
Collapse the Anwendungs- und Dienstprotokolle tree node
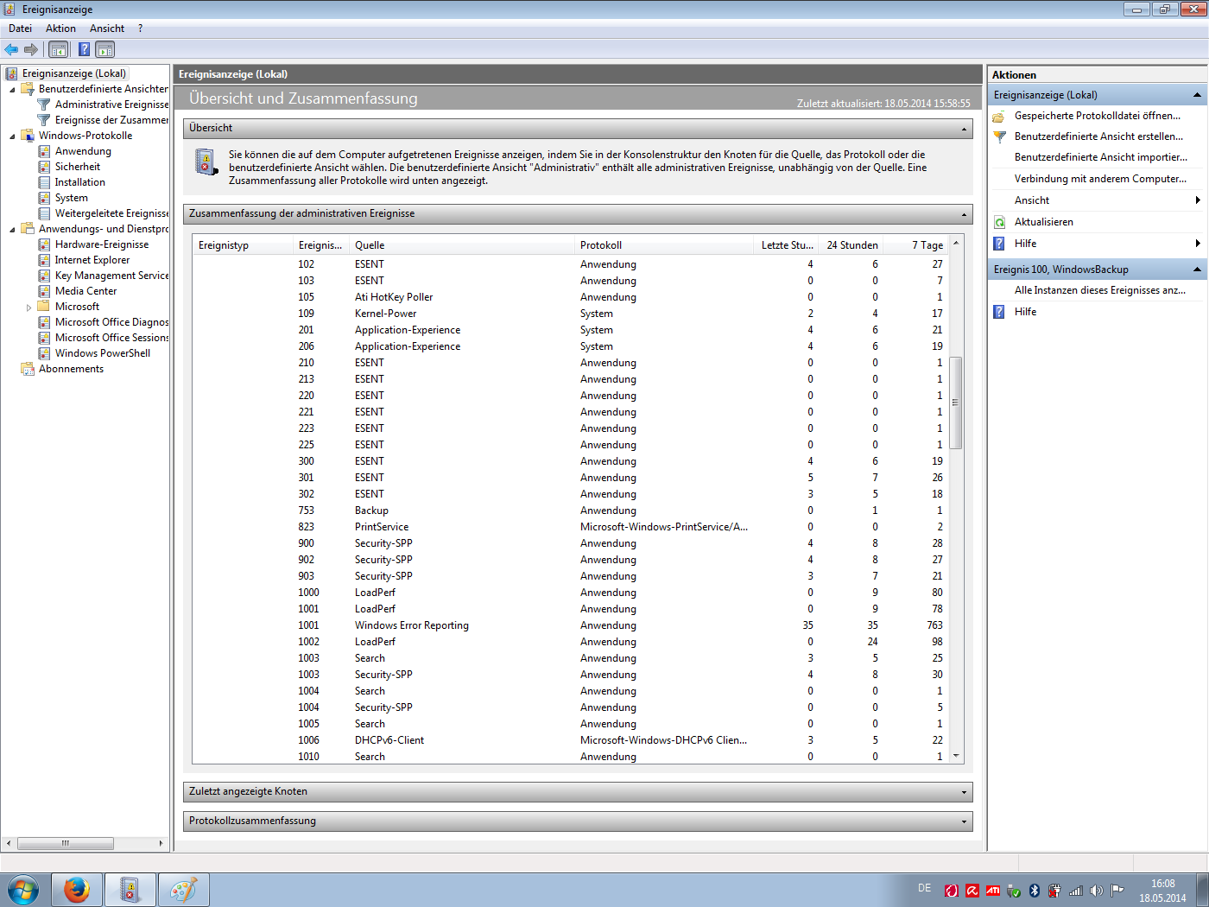[12, 229]
